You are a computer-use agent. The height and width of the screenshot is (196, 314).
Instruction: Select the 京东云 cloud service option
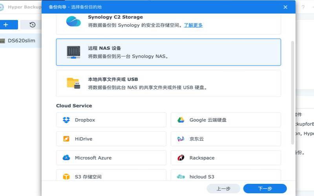coord(226,139)
